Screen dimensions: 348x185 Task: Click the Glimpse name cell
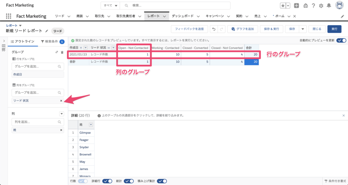coord(86,133)
